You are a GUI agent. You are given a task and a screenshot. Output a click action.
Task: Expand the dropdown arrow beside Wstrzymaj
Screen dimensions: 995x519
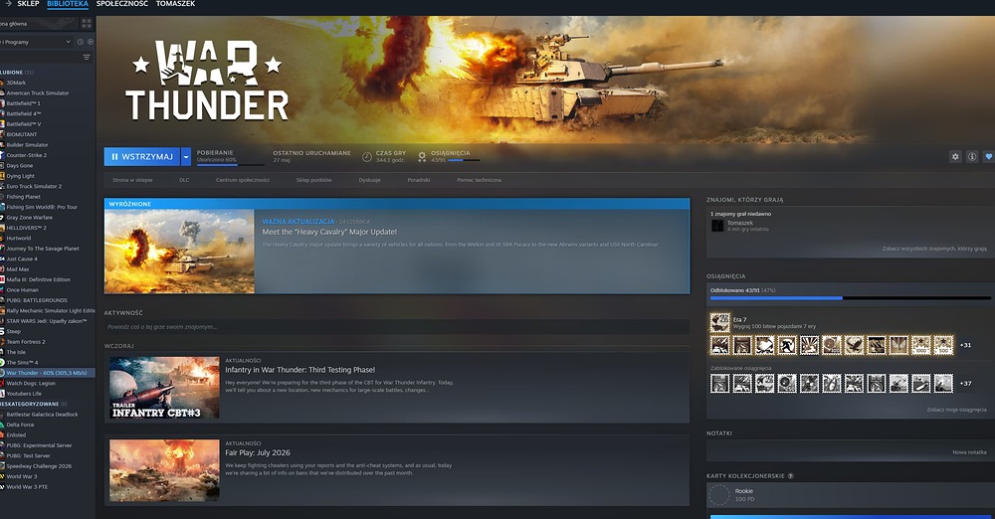click(186, 157)
